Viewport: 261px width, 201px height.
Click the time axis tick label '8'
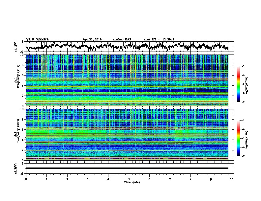190,179
